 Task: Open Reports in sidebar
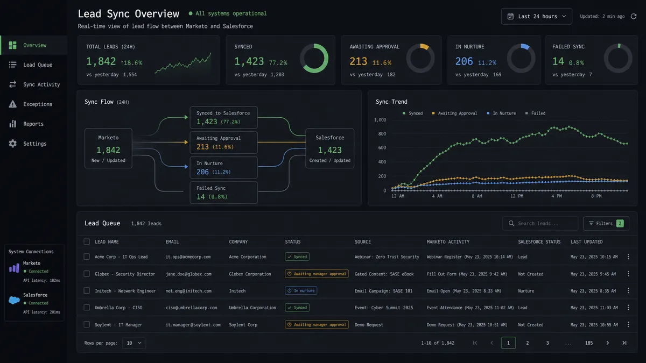point(33,124)
